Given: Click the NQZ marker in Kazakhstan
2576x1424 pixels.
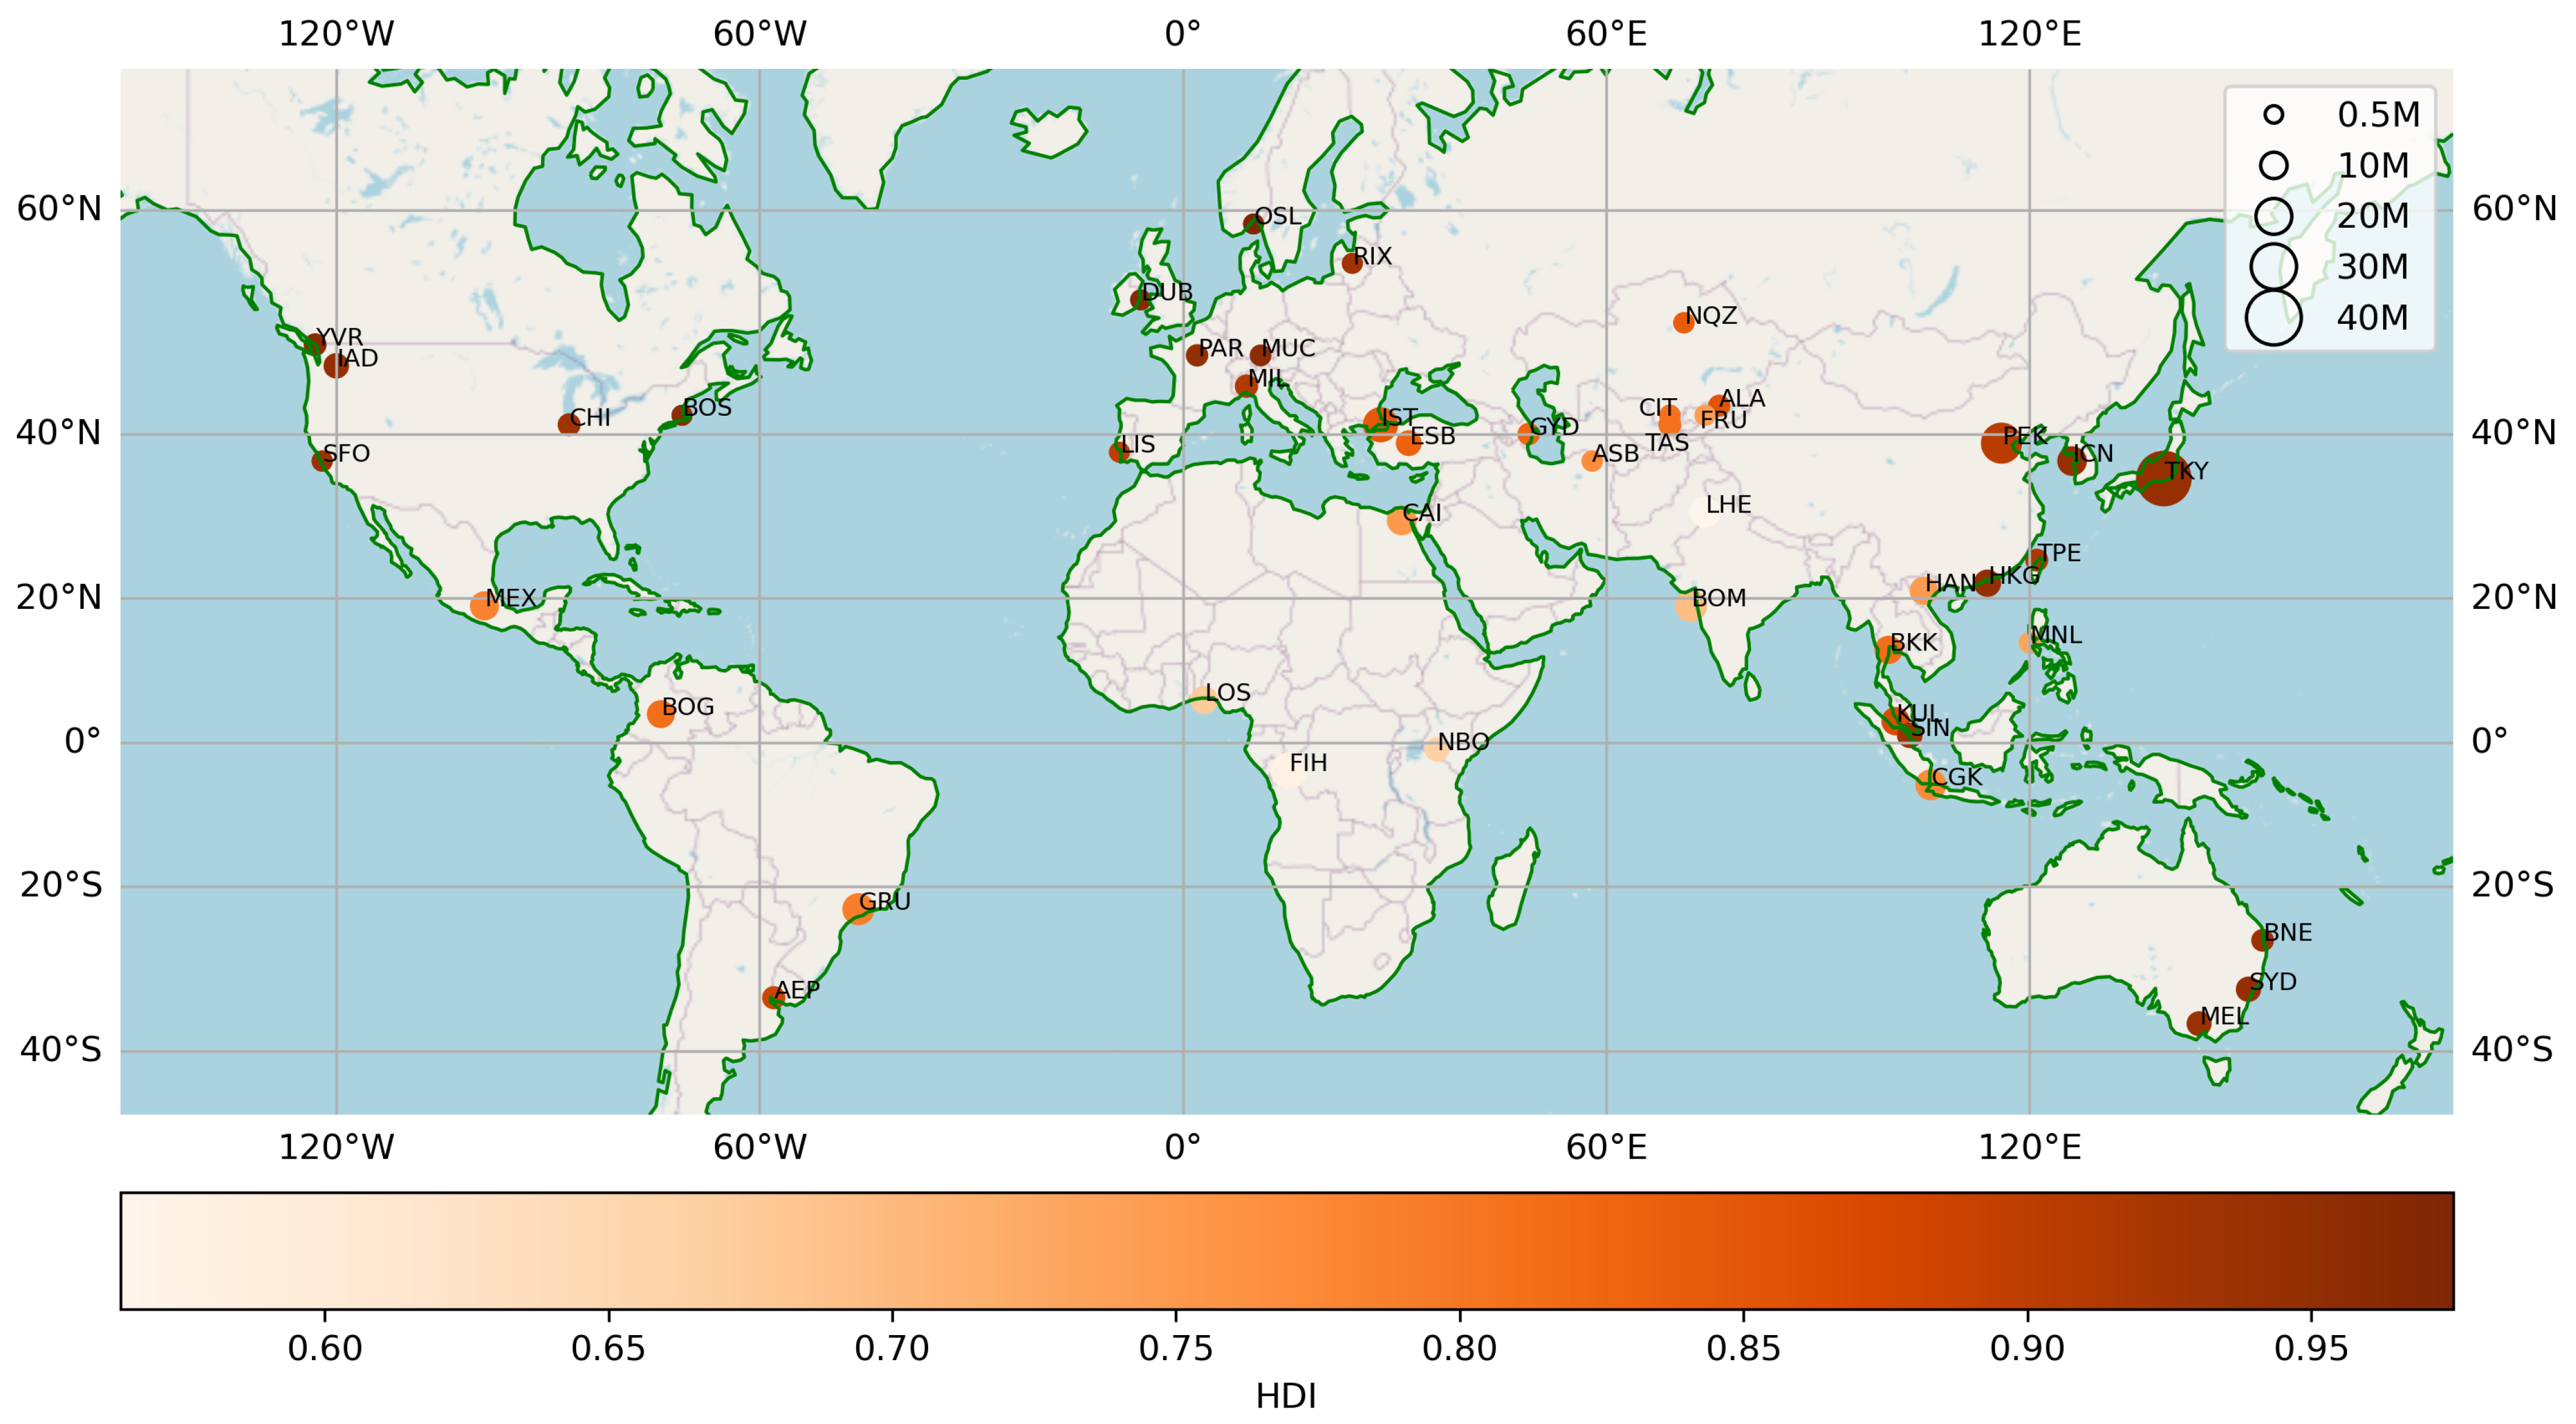Looking at the screenshot, I should point(1684,323).
